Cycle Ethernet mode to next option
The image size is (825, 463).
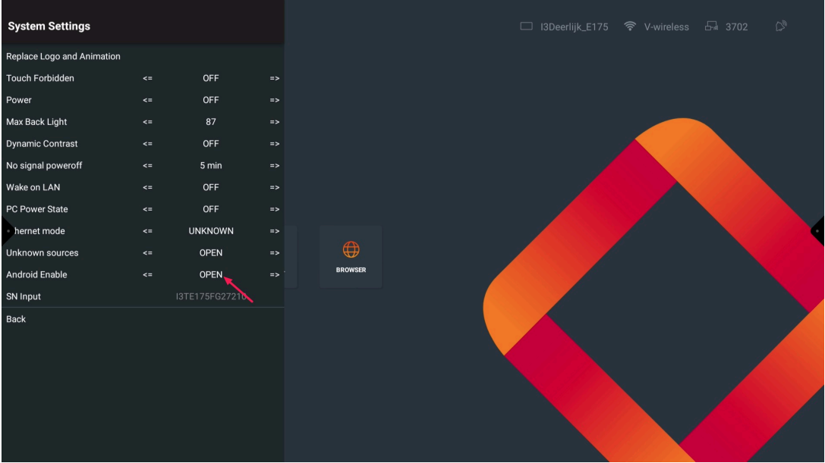coord(274,231)
